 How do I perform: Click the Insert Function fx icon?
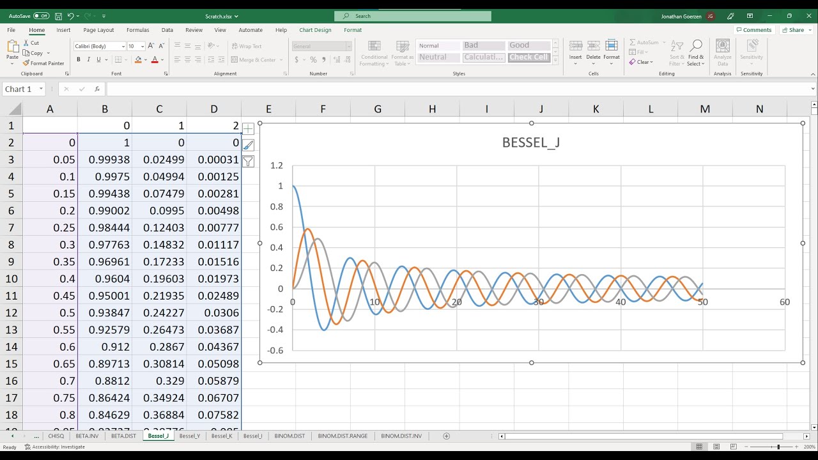point(97,89)
